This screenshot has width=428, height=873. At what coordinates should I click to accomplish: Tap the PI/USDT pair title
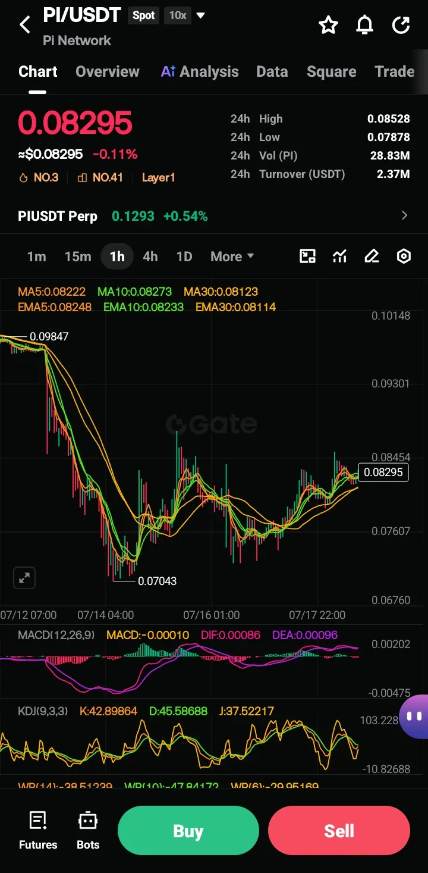click(x=82, y=15)
